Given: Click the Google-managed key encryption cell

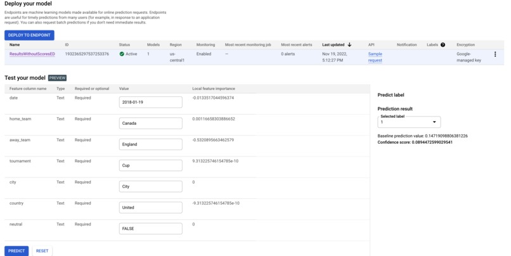Looking at the screenshot, I should 469,57.
